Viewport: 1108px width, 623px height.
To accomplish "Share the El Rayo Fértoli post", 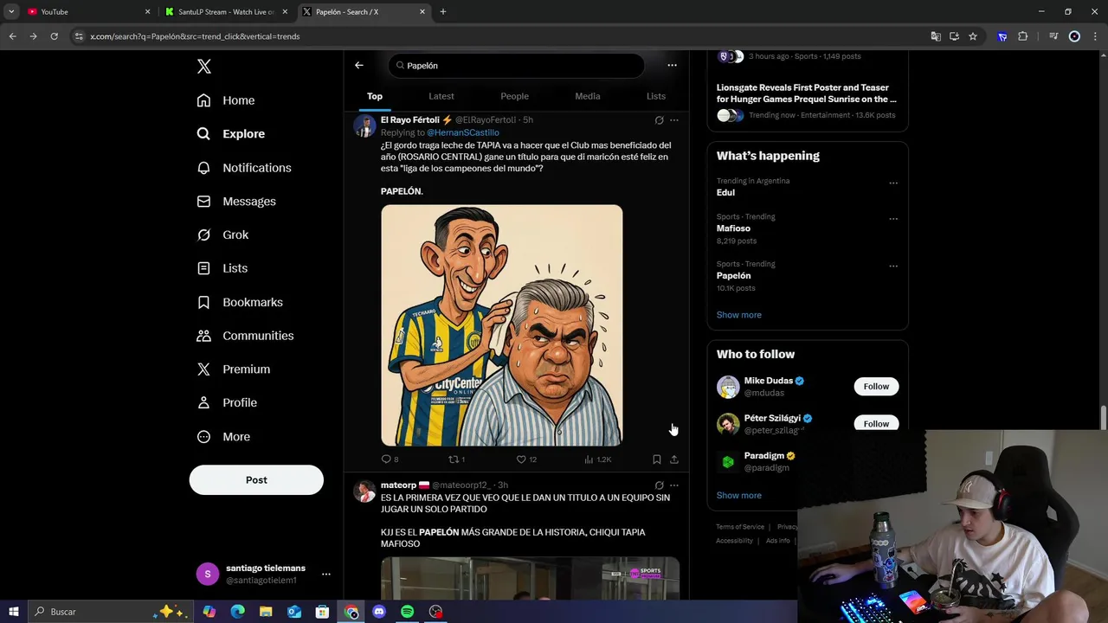I will [x=674, y=459].
